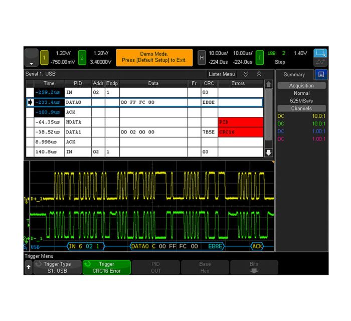Click the D-_1 channel ground marker

27,240
